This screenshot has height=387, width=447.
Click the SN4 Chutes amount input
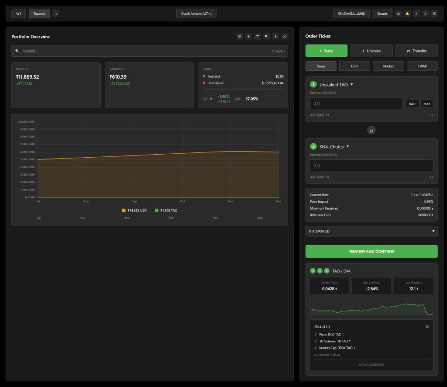371,166
